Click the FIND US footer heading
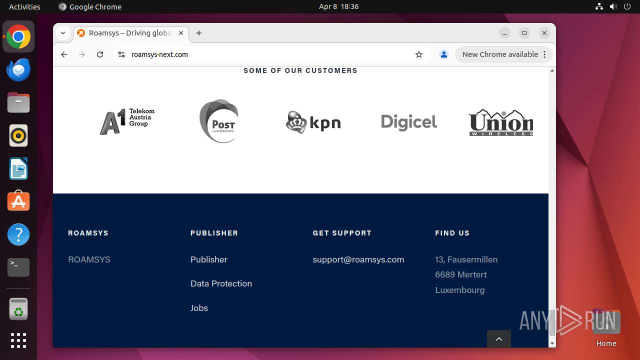640x360 pixels. coord(452,233)
